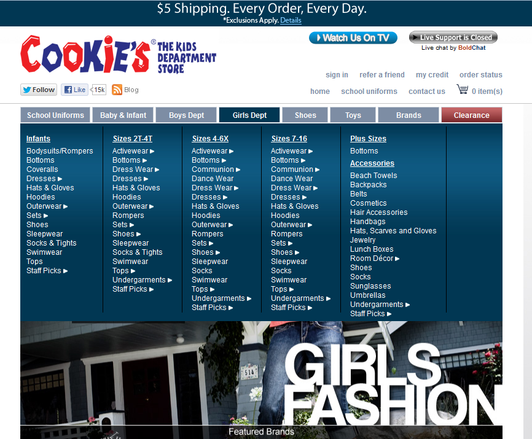Open the Toys tab

353,115
